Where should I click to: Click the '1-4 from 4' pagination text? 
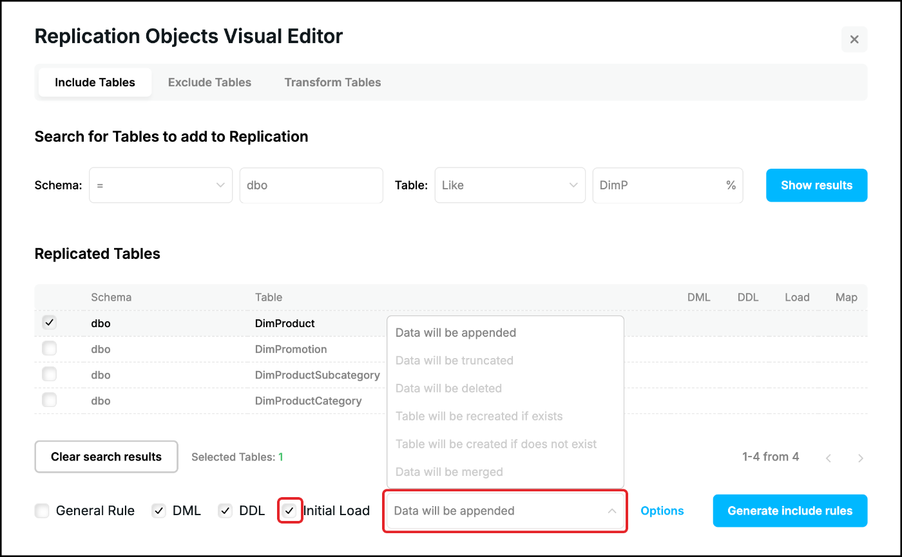click(x=771, y=457)
